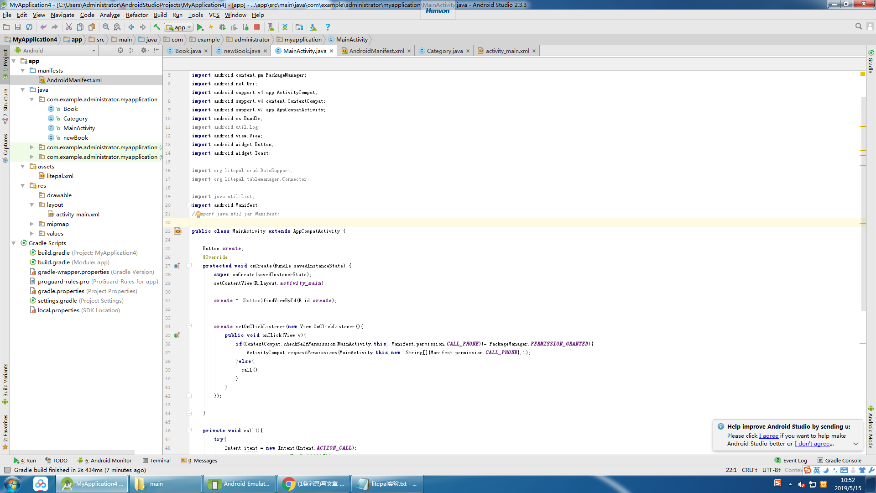The image size is (876, 493).
Task: Open the SDK Manager
Action: click(x=313, y=27)
